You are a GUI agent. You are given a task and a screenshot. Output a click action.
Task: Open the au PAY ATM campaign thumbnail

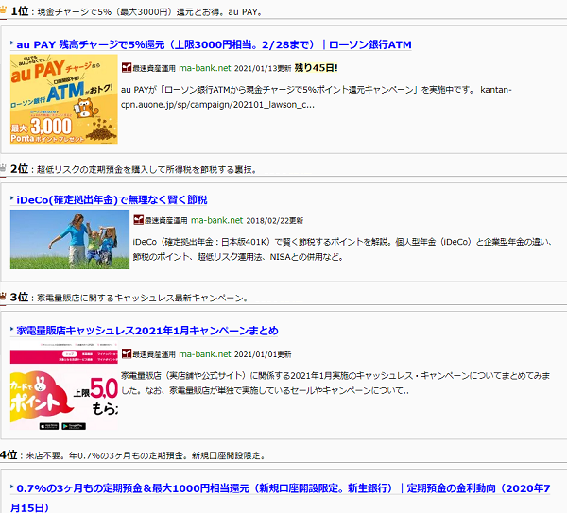click(64, 98)
